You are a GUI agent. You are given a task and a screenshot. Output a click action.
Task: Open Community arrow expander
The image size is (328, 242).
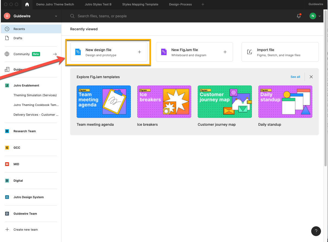pos(55,54)
